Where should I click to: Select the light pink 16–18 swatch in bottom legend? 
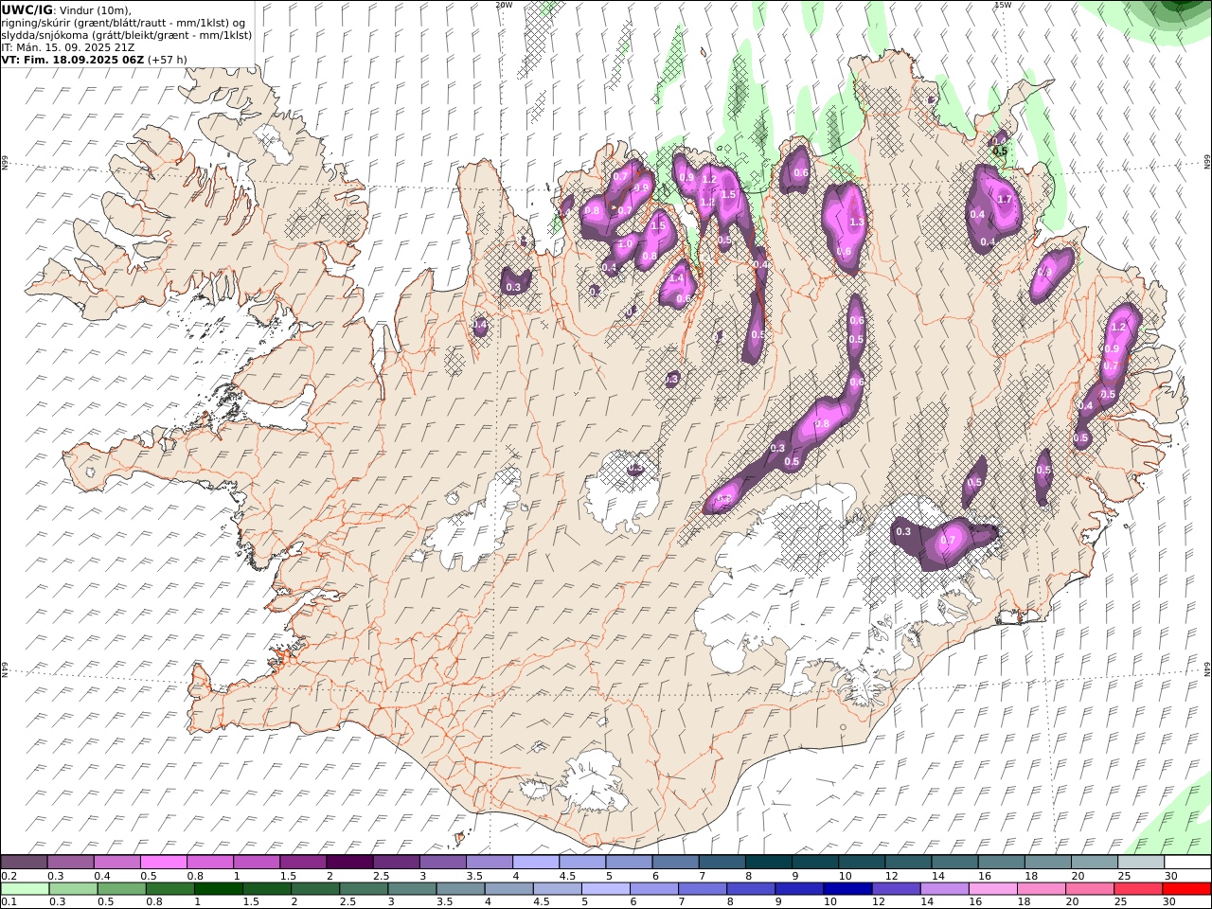pyautogui.click(x=991, y=889)
